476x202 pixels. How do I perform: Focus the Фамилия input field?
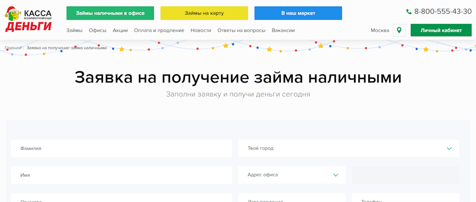(x=121, y=148)
